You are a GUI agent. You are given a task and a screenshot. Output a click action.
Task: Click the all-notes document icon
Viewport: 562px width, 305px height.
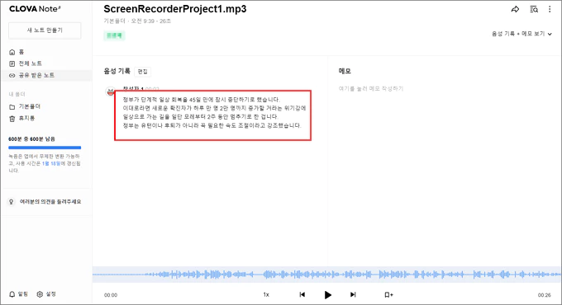(x=12, y=63)
